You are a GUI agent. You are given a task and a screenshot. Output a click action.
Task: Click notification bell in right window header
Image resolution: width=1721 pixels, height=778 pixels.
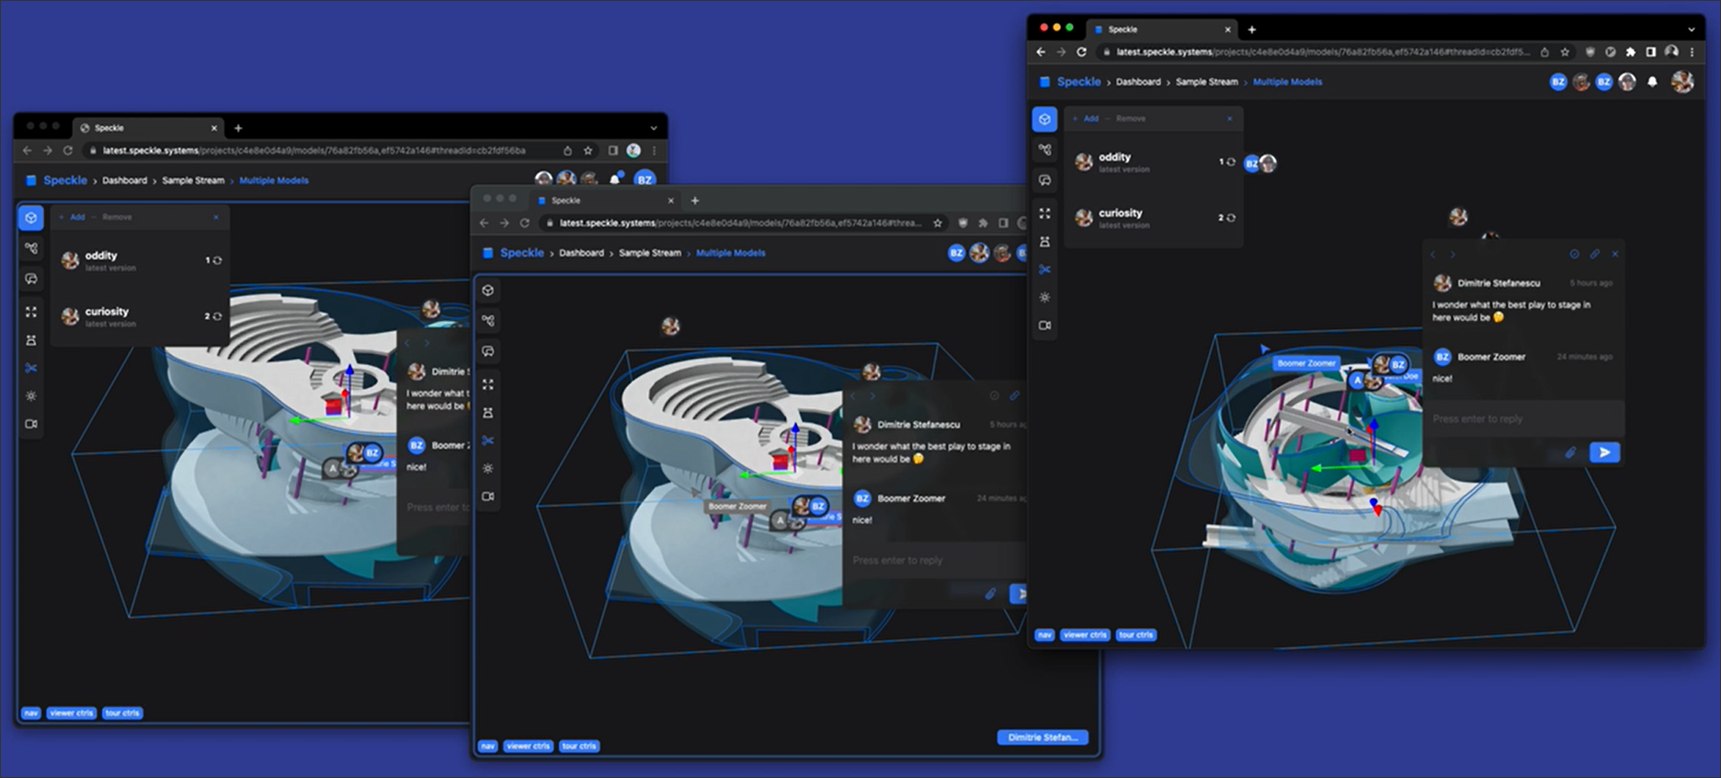1652,82
